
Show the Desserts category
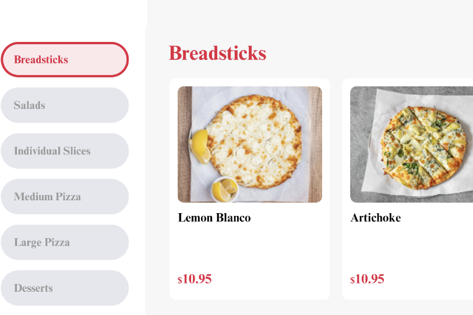[64, 288]
